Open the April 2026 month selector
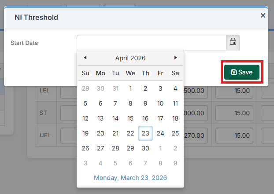Screen dimensions: 274x194 tap(130, 58)
